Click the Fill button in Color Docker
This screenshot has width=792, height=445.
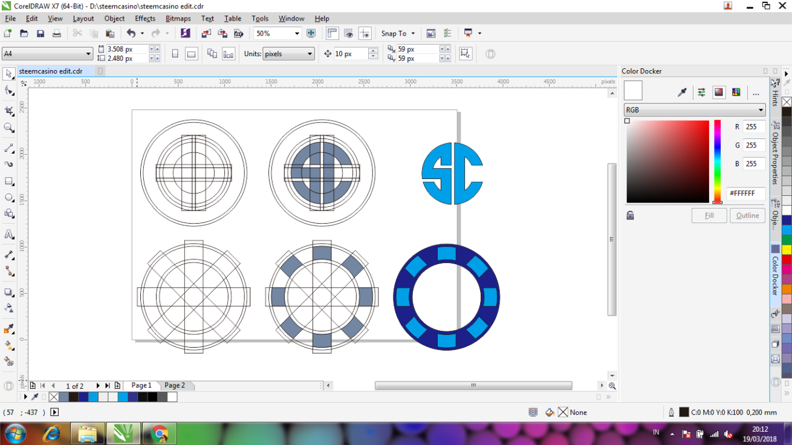point(709,215)
